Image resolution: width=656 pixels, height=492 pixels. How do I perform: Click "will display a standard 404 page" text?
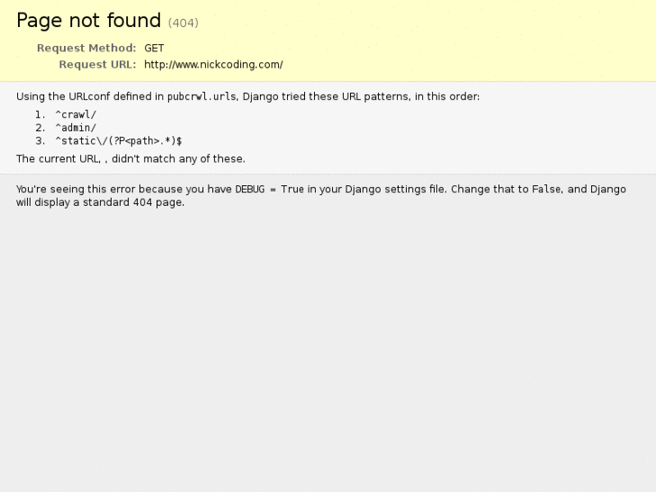[x=100, y=202]
